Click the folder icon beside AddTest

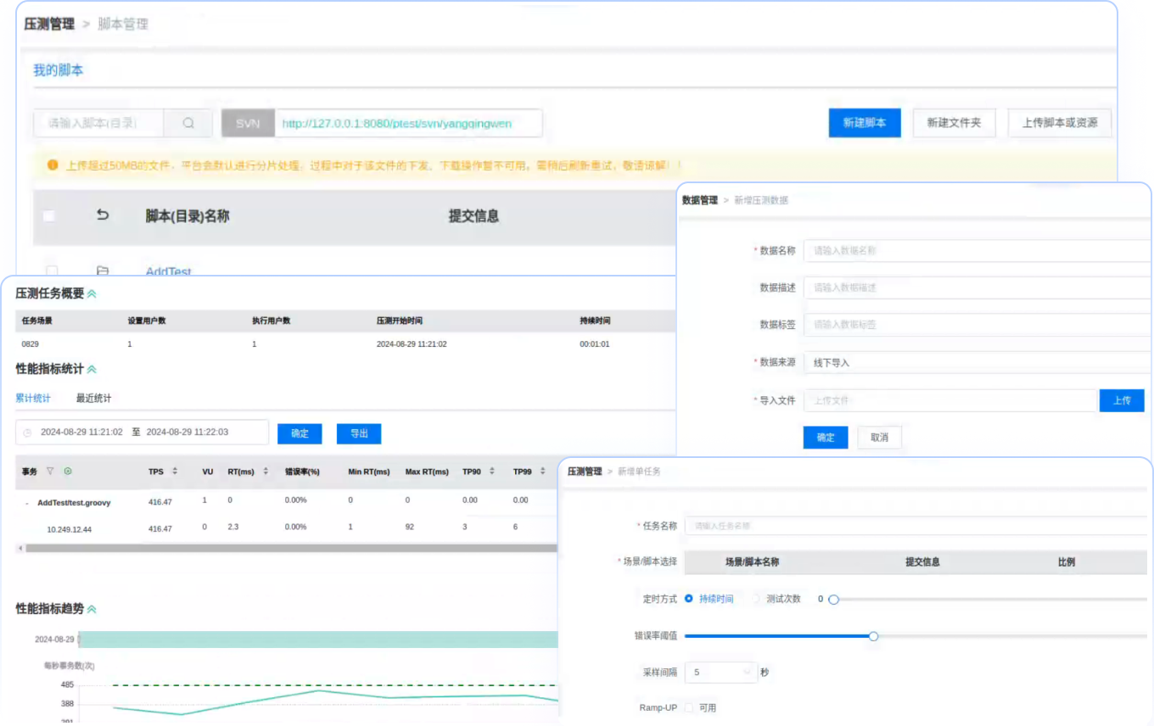103,271
